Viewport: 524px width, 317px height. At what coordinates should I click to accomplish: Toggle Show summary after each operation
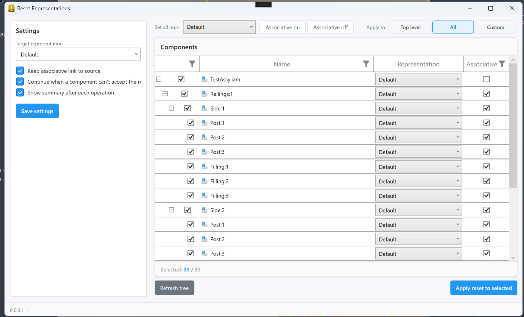(x=20, y=92)
